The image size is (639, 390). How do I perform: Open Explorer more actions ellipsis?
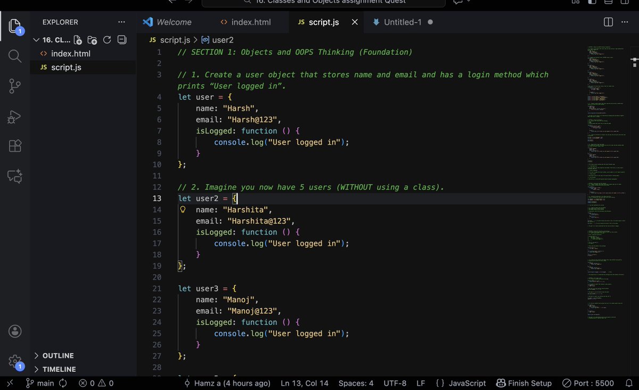(x=122, y=22)
